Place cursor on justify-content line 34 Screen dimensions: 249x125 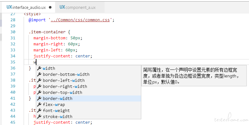click(63, 56)
